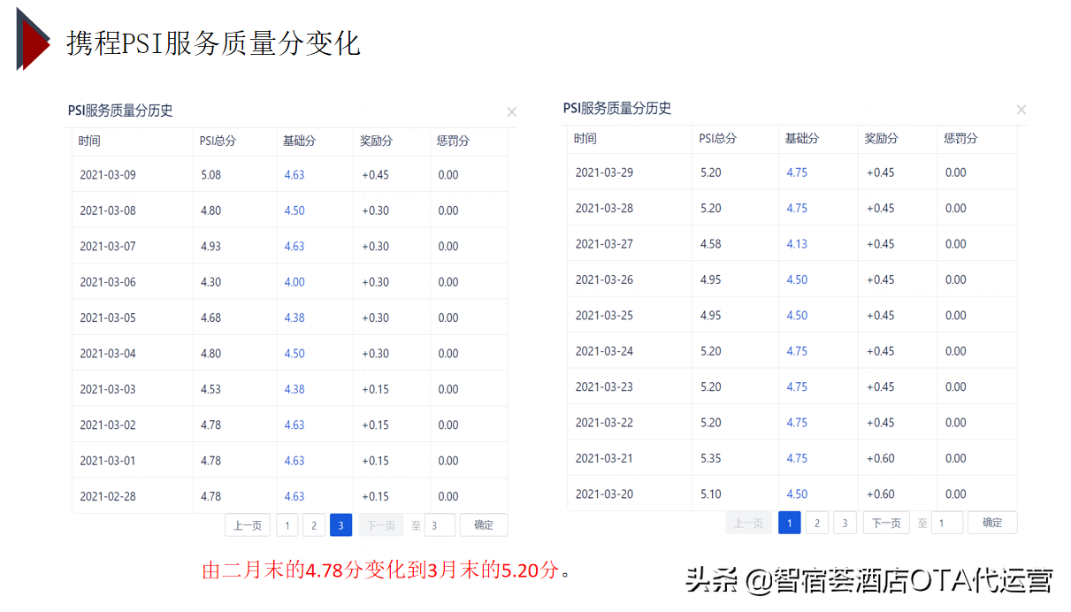The height and width of the screenshot is (612, 1071).
Task: Click PSI total 5.08 for 2021-03-09
Action: pyautogui.click(x=210, y=175)
